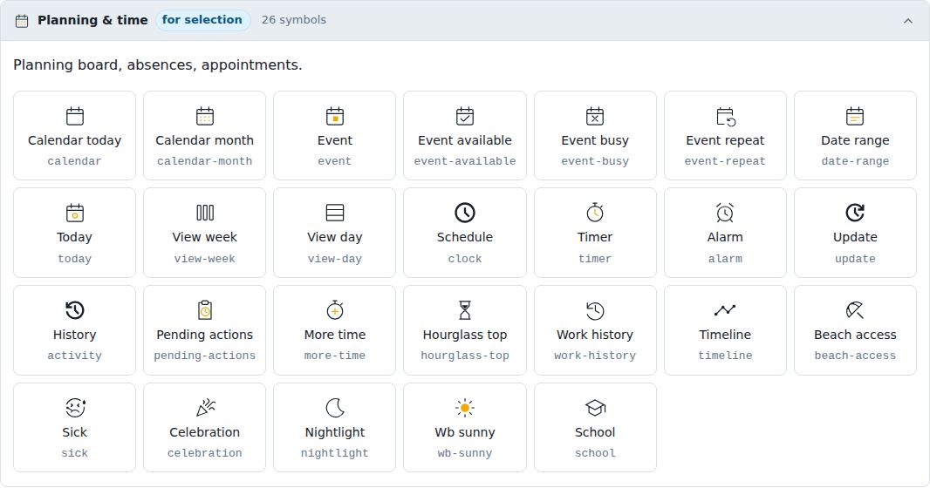Select the Schedule clock icon

click(465, 233)
